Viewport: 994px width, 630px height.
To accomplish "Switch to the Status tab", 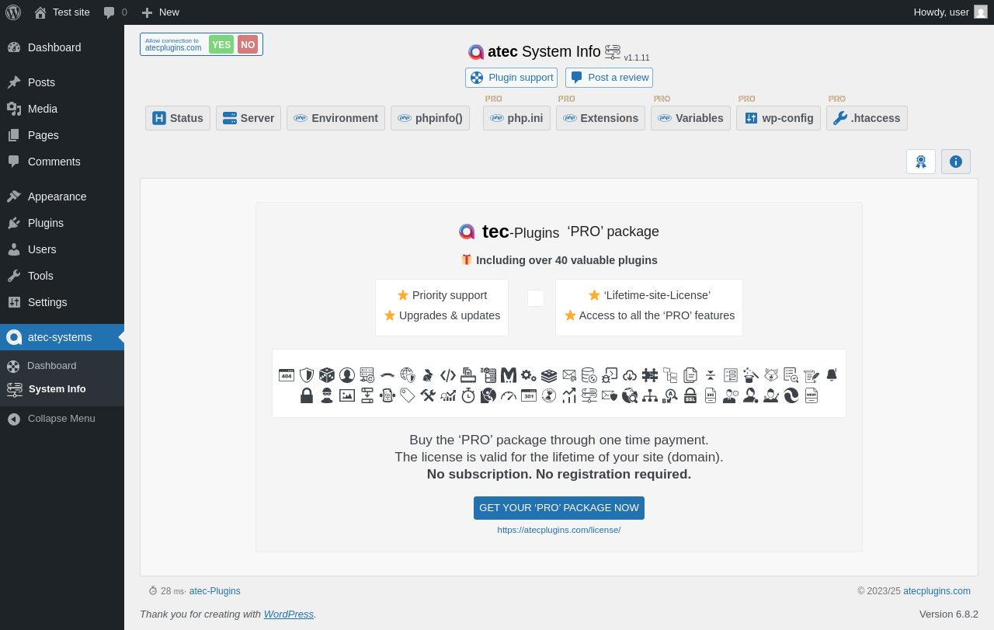I will coord(178,118).
